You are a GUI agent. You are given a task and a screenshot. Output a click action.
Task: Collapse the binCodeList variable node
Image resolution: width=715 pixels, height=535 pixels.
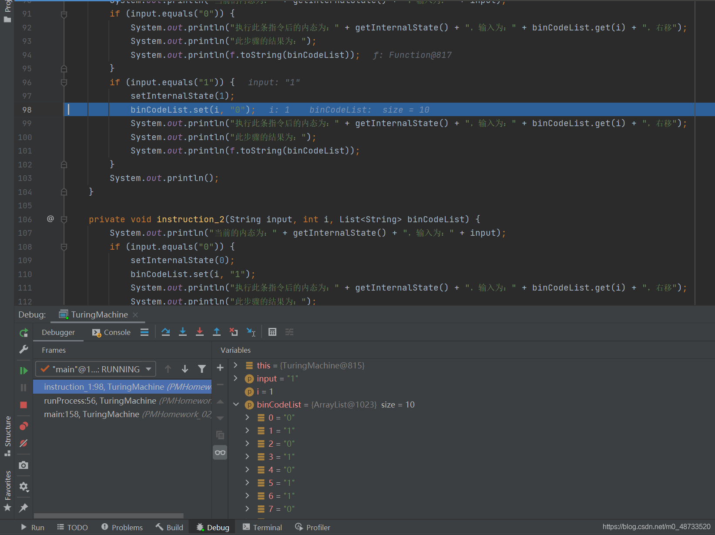coord(236,405)
